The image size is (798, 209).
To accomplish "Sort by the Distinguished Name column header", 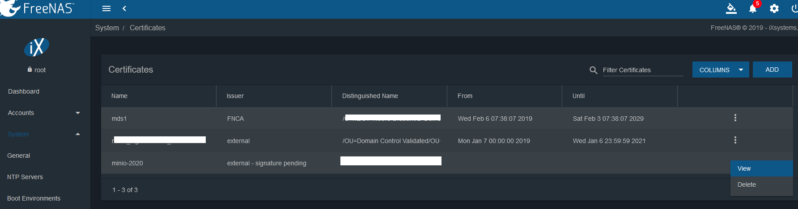I will 370,96.
